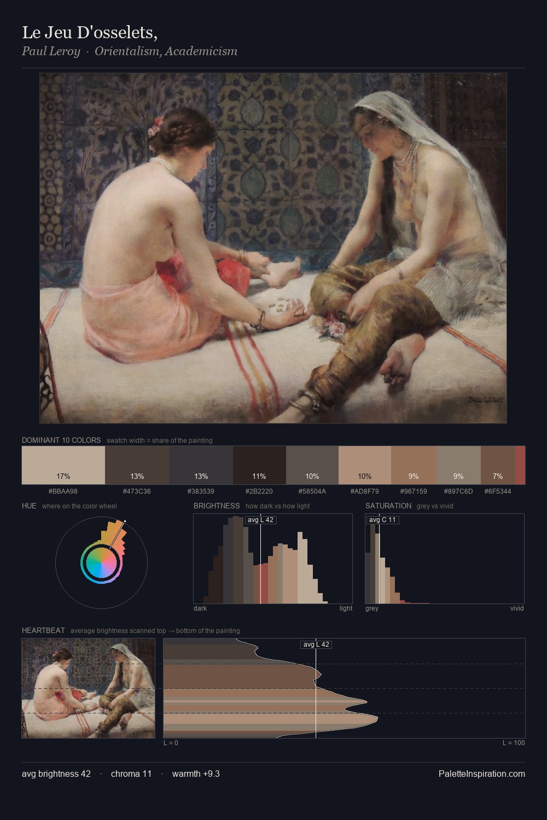Select the #473C36 color swatch
The image size is (547, 820).
click(137, 465)
